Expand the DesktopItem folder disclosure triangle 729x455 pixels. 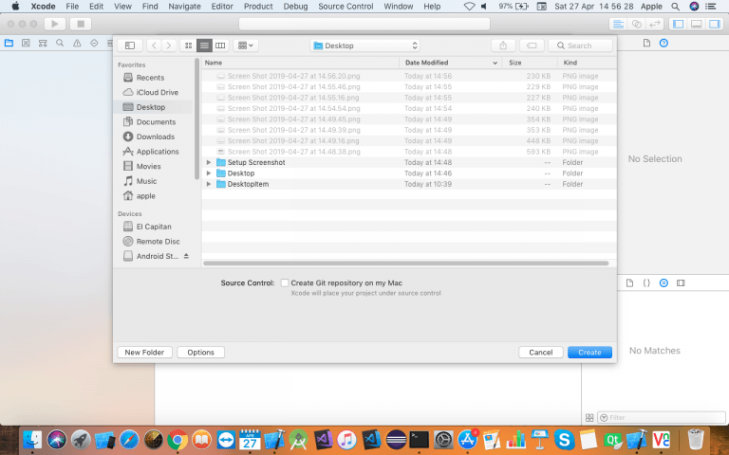click(x=209, y=184)
